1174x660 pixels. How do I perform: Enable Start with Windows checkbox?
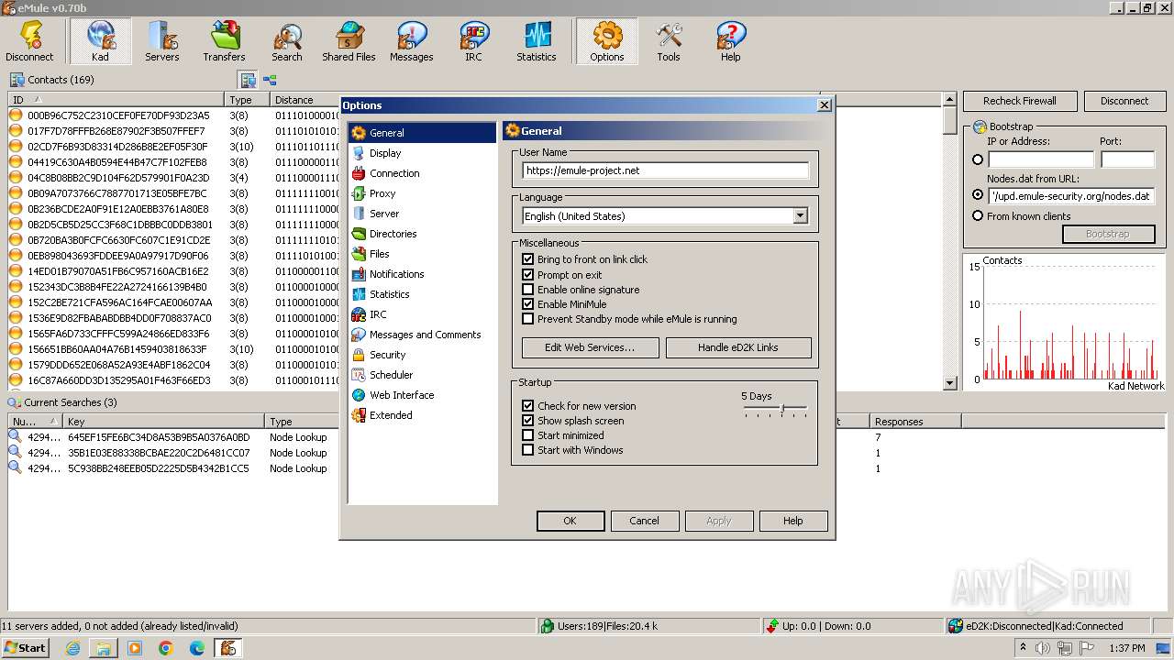[527, 450]
